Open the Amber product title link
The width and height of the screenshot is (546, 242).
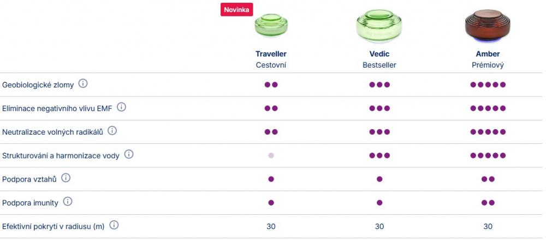click(x=488, y=54)
